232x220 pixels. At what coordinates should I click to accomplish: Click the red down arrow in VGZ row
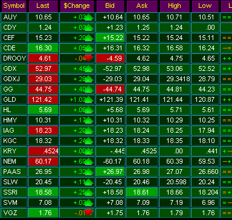point(88,213)
